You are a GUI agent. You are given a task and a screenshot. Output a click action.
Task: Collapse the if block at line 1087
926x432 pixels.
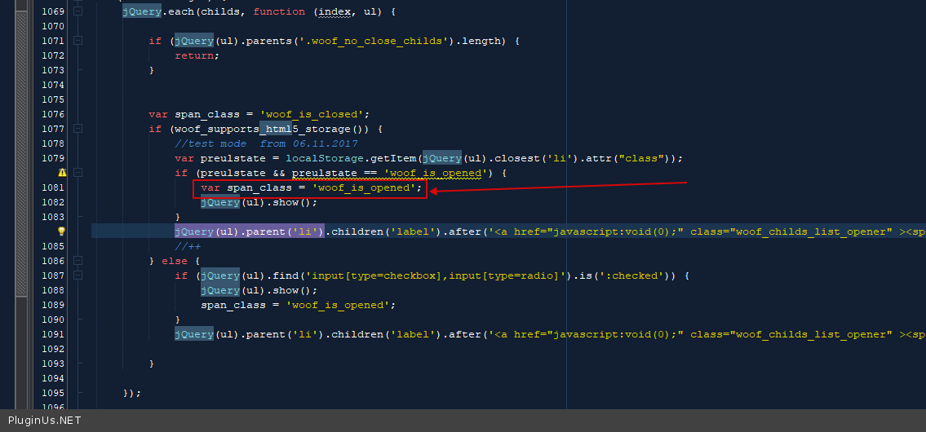coord(78,276)
